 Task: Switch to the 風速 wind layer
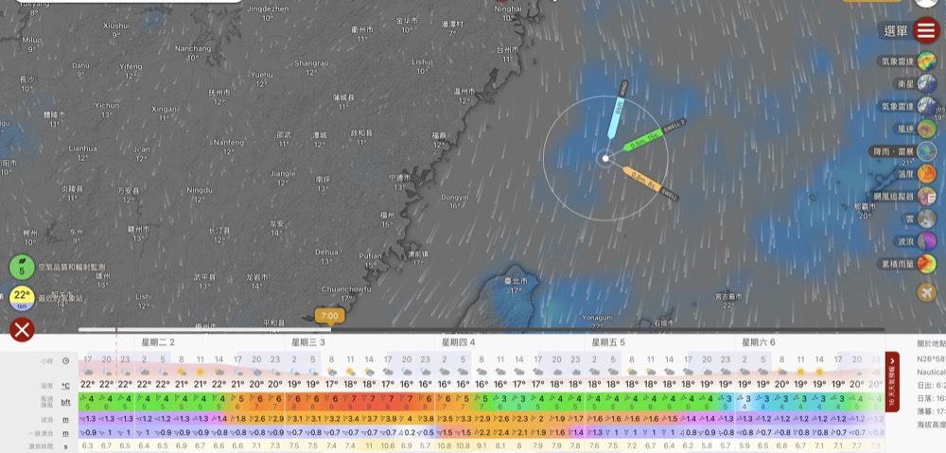pyautogui.click(x=928, y=130)
